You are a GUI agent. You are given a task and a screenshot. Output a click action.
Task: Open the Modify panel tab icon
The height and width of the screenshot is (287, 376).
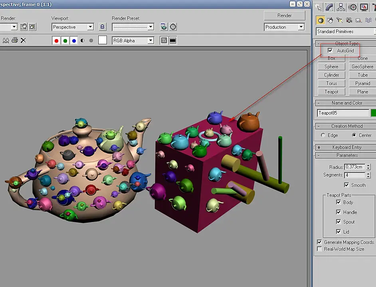click(x=329, y=7)
